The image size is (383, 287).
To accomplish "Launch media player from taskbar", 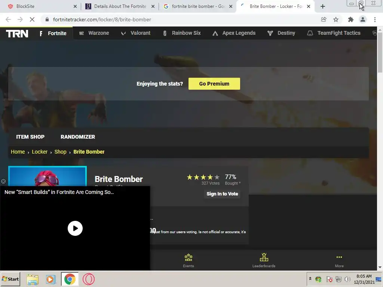I will pyautogui.click(x=51, y=279).
